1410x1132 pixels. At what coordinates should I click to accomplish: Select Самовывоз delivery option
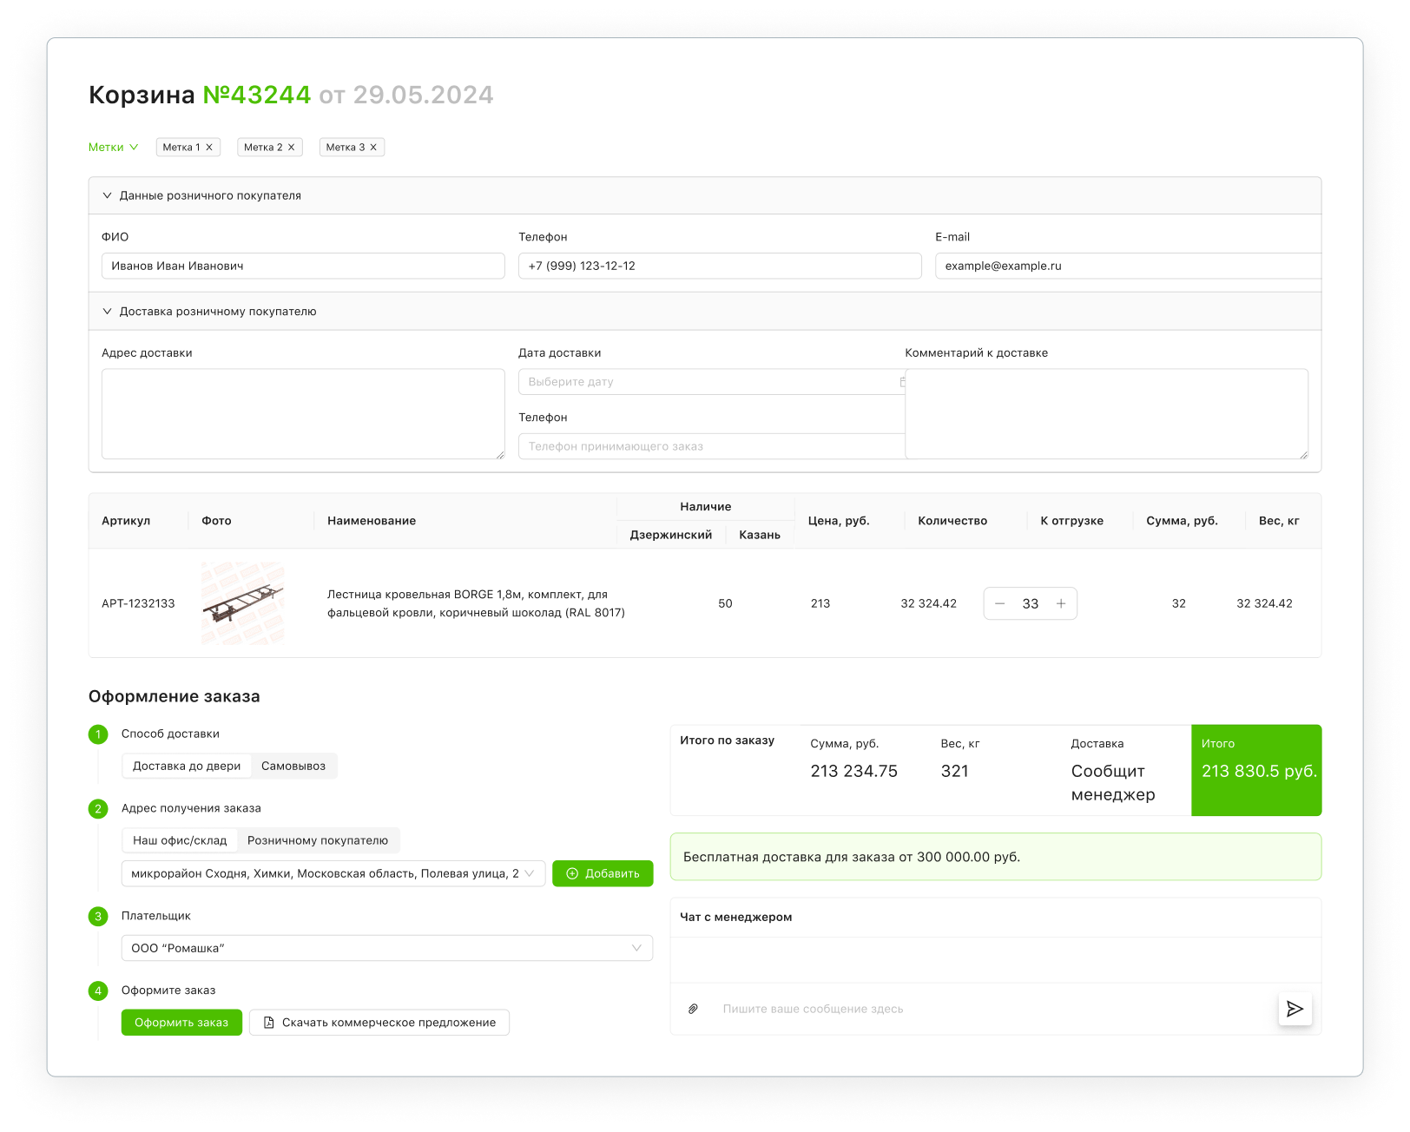click(x=293, y=766)
